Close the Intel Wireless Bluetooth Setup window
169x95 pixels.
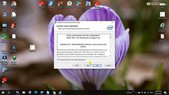point(112,22)
